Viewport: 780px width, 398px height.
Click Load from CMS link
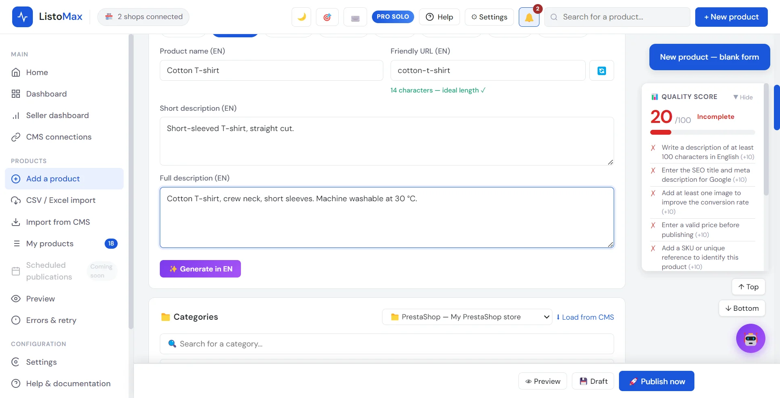pos(585,317)
